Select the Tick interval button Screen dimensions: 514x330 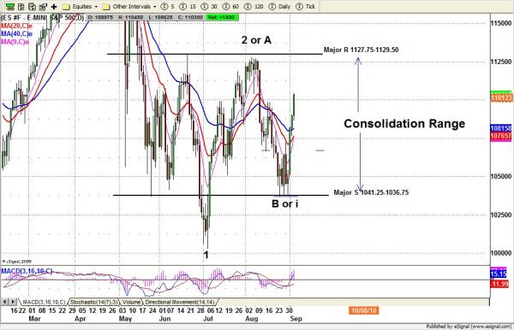coord(306,7)
